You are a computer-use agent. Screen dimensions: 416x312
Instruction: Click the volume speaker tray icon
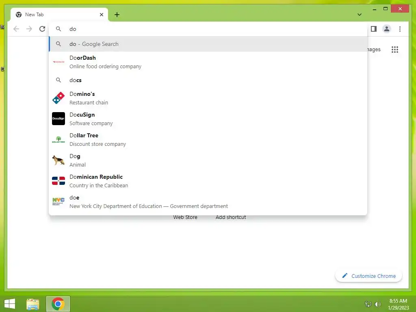(378, 304)
